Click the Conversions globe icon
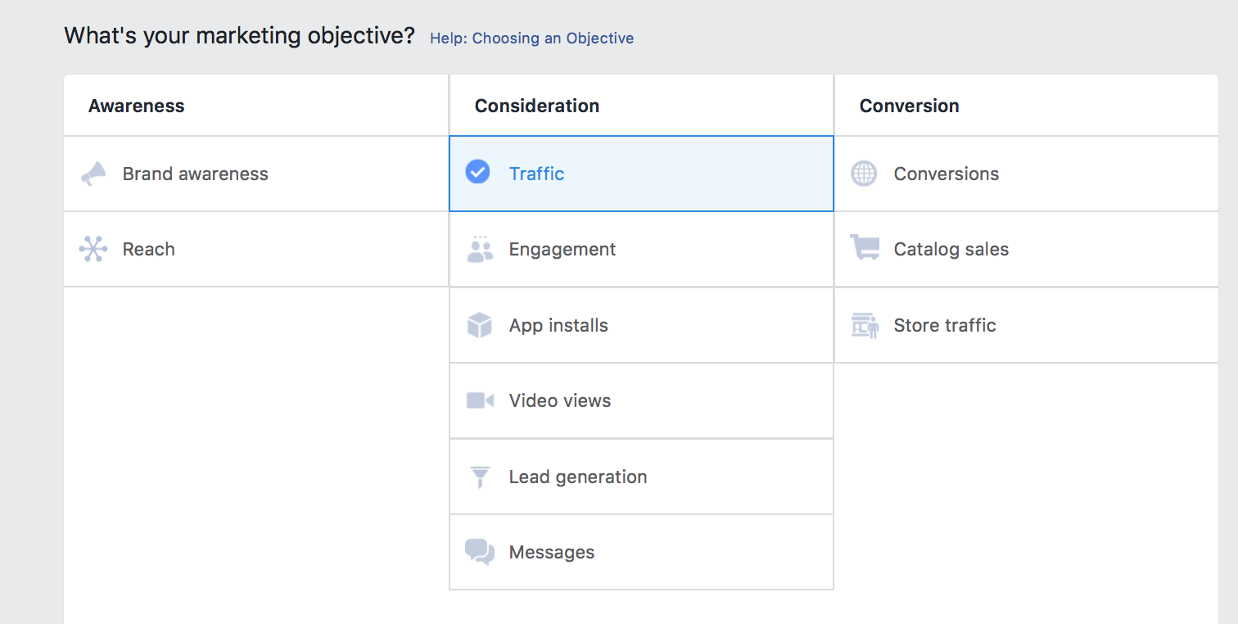The width and height of the screenshot is (1238, 624). pos(864,174)
